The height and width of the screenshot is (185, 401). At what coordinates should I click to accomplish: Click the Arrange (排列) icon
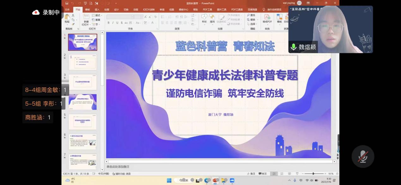tap(212, 18)
